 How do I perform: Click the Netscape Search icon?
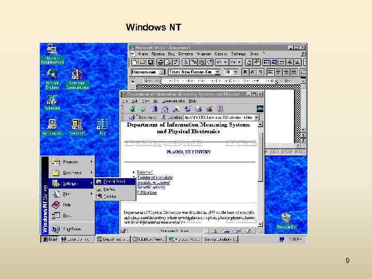click(x=176, y=109)
